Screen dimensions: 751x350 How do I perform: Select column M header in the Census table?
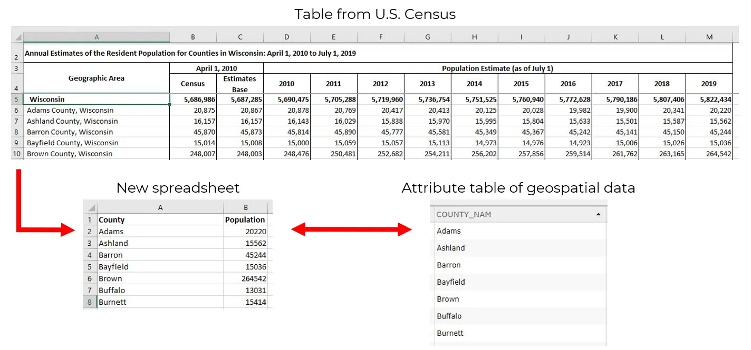(x=709, y=36)
